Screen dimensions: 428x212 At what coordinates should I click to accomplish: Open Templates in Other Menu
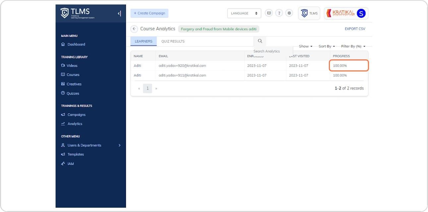click(73, 154)
